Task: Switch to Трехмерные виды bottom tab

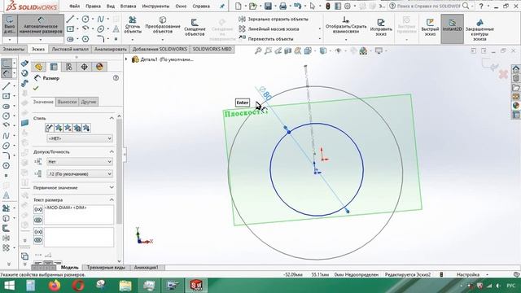Action: pyautogui.click(x=106, y=268)
